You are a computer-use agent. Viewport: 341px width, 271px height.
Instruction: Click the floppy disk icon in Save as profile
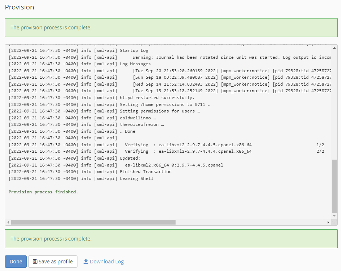click(x=35, y=262)
